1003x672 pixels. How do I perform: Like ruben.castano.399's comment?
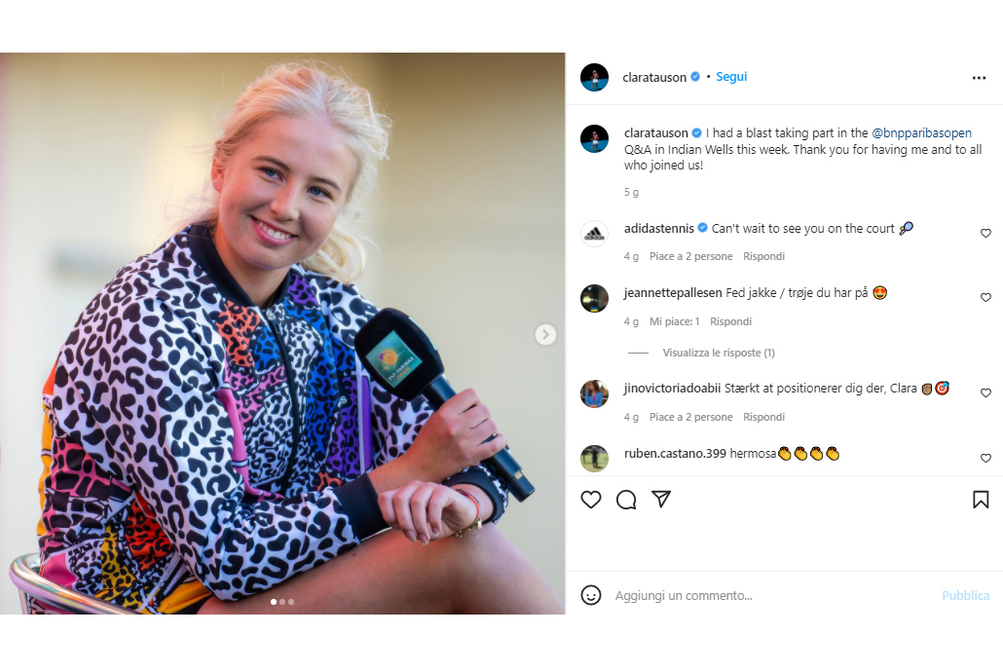point(985,458)
